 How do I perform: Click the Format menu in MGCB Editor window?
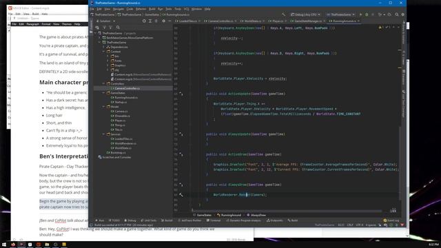pos(46,24)
